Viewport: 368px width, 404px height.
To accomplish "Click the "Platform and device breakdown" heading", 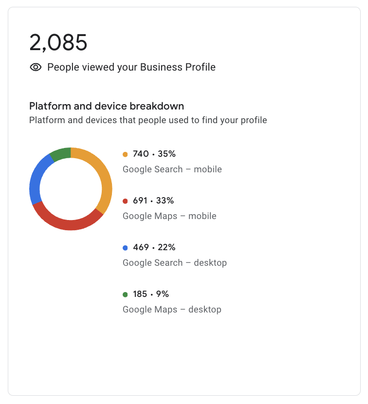I will coord(107,106).
